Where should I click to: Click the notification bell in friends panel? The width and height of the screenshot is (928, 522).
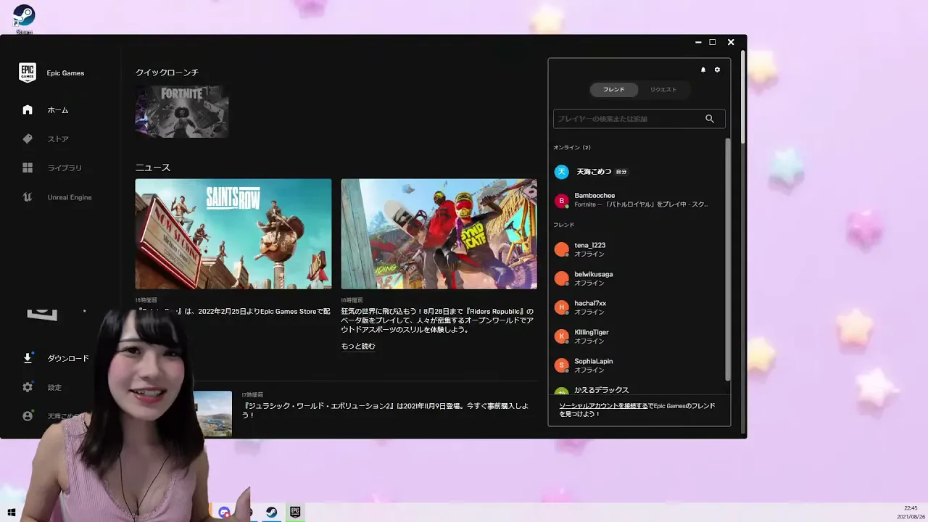pyautogui.click(x=703, y=70)
